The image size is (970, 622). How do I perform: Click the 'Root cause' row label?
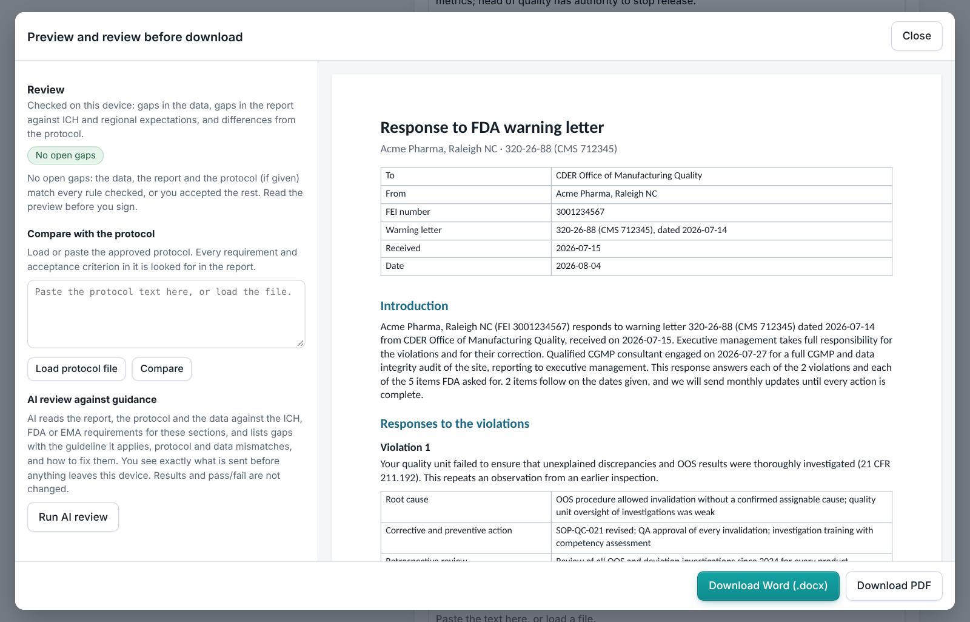407,499
